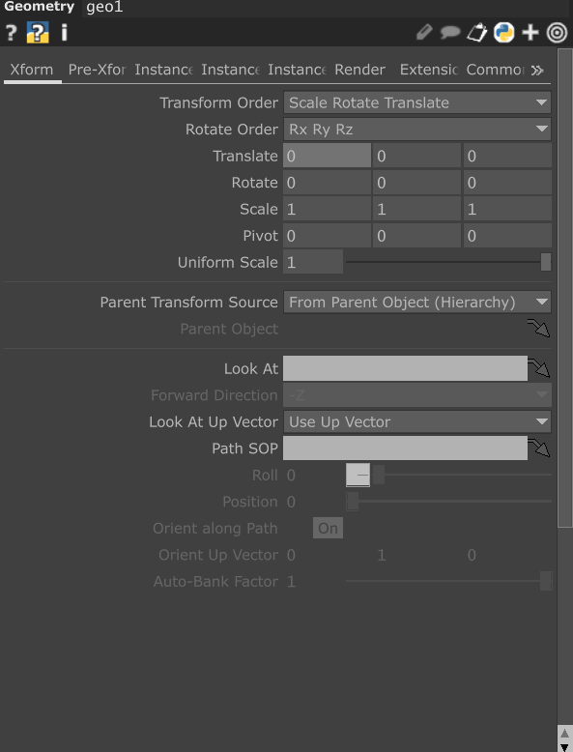Show more tabs with double-chevron

click(537, 71)
